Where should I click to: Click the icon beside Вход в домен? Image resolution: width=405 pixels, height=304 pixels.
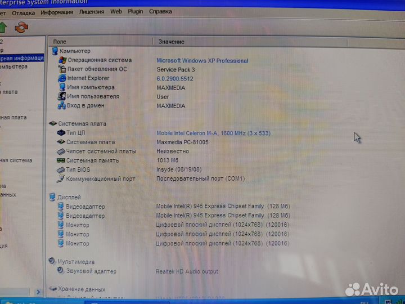[62, 105]
